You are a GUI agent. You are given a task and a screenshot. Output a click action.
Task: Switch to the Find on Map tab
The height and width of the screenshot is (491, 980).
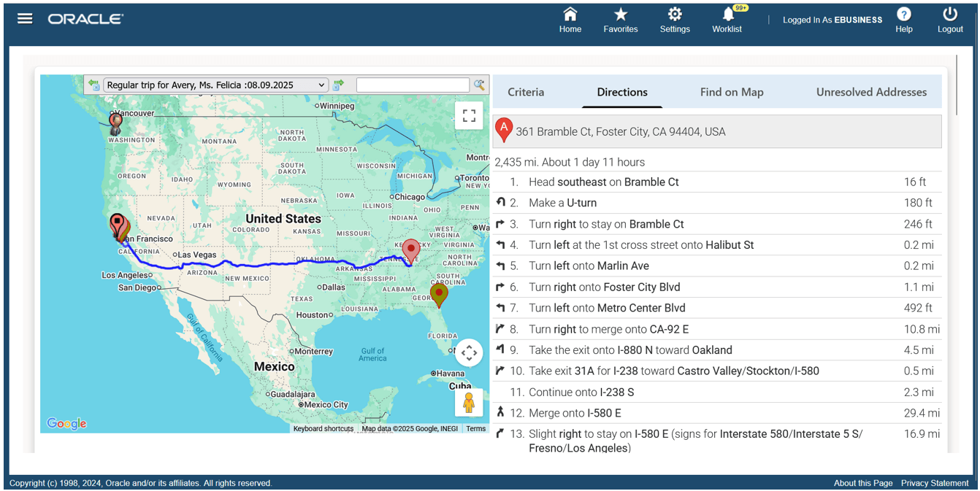(732, 92)
